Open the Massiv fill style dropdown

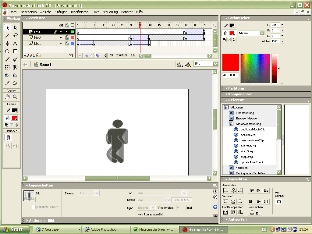click(x=262, y=33)
